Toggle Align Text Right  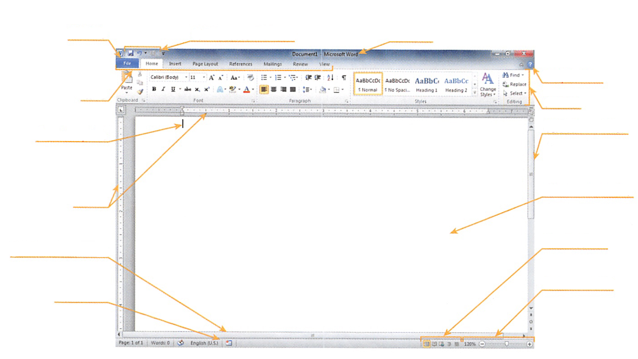pos(283,90)
